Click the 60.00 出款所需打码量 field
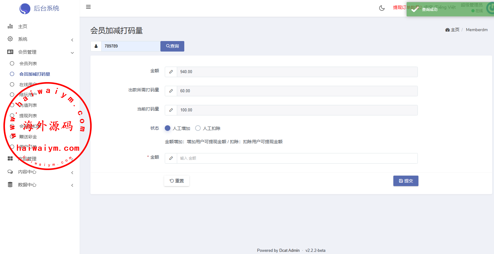 (x=297, y=91)
